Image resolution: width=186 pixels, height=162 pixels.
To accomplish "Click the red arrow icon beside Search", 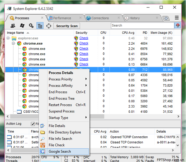I will (x=178, y=25).
